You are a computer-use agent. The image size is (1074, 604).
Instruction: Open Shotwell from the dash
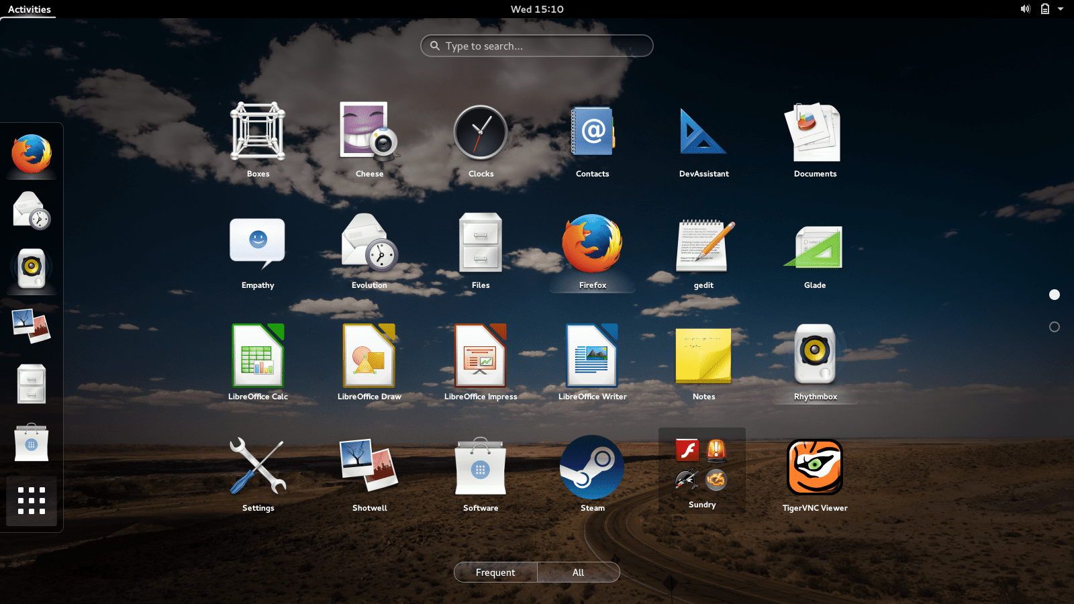[x=32, y=326]
